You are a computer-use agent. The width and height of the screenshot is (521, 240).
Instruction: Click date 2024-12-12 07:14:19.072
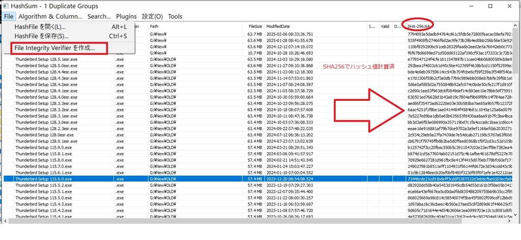(290, 47)
